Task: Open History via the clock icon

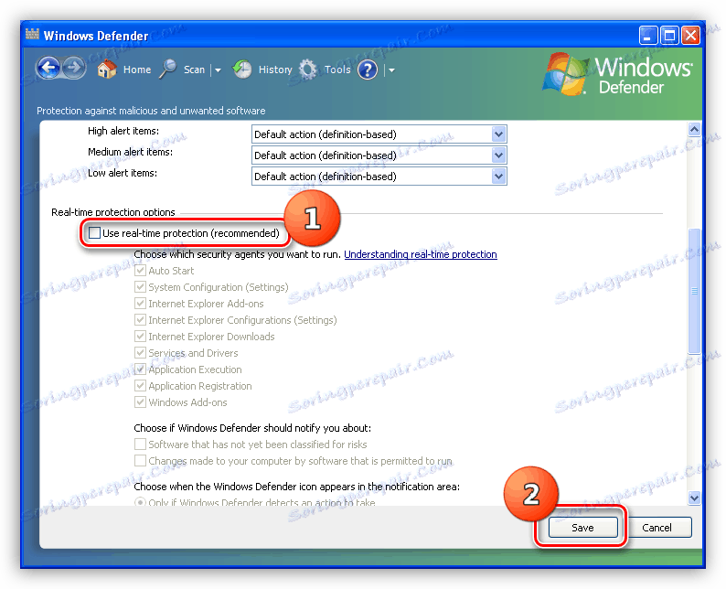Action: click(241, 70)
